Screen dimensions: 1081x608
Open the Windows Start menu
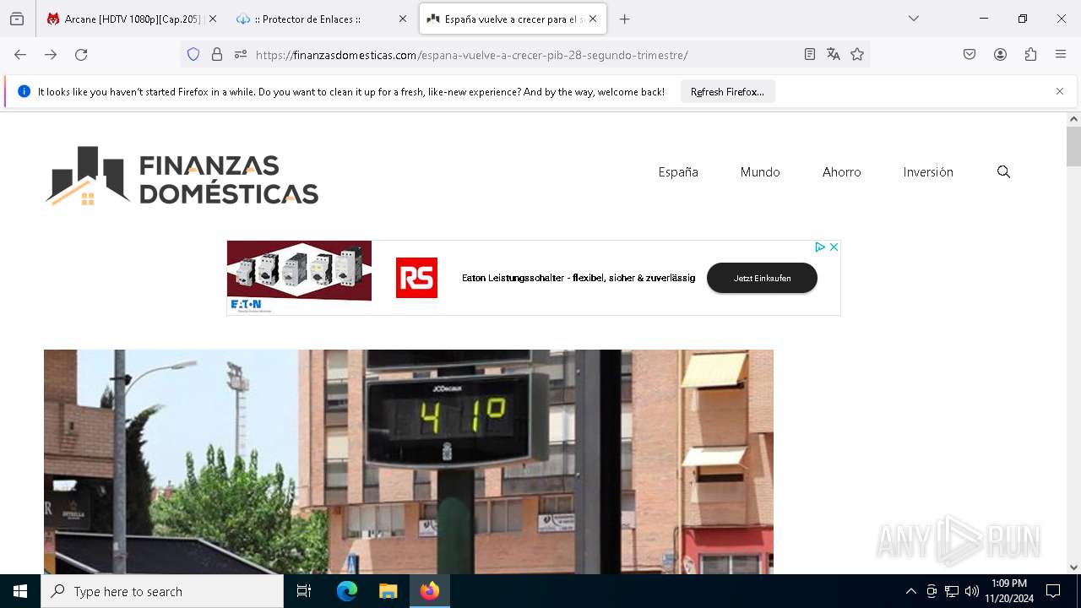[20, 591]
